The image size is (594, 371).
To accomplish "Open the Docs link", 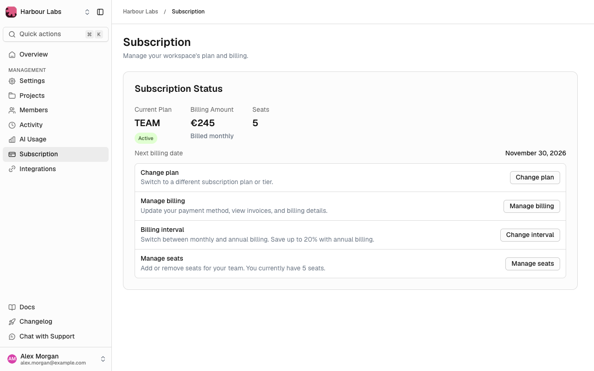I will click(x=56, y=307).
